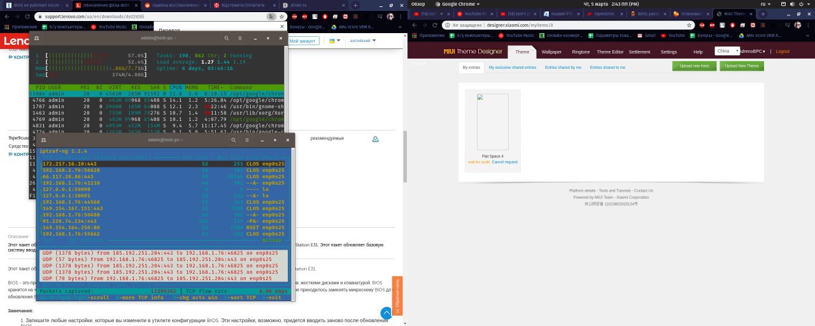Viewport: 815px width, 326px height.
Task: Click new-tab icon in iptraf terminal titlebar
Action: coord(43,139)
